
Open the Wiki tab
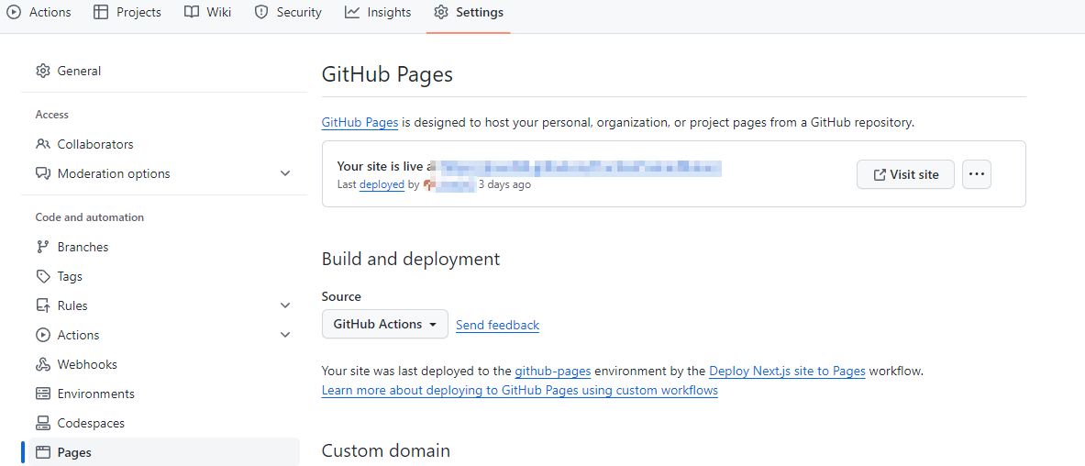[207, 13]
